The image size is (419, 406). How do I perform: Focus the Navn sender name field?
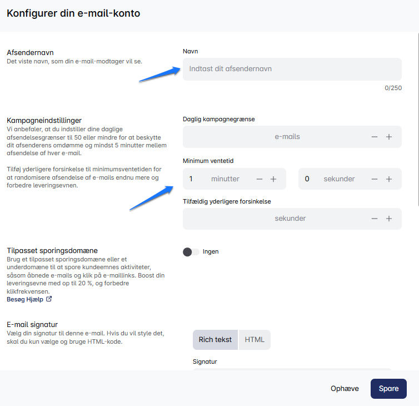click(x=292, y=69)
